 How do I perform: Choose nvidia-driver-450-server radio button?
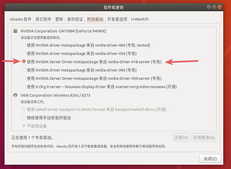24,78
